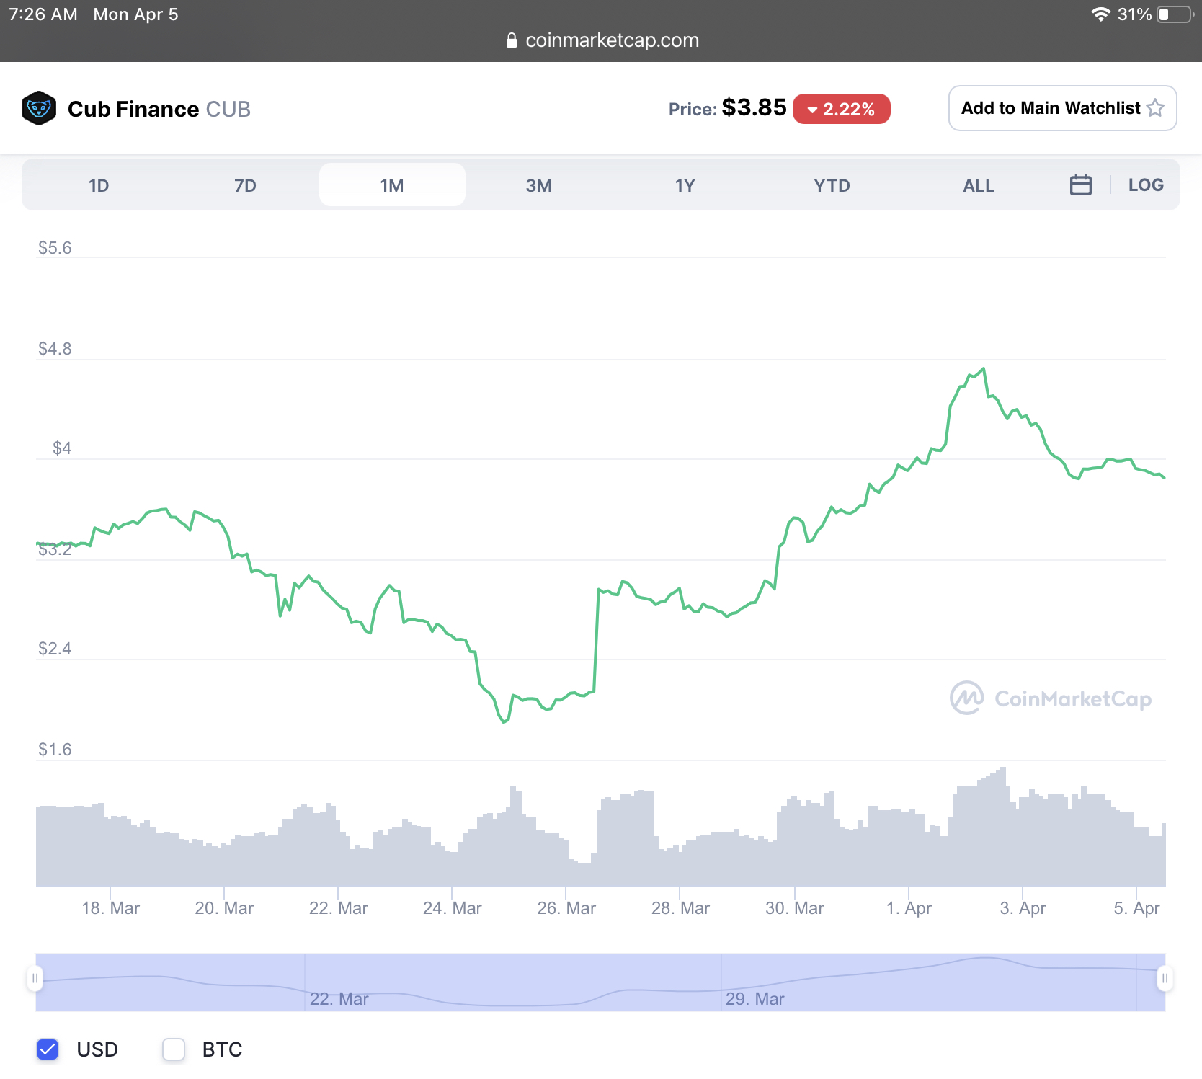Screen dimensions: 1202x1079
Task: Click the 22. Mar navigator label
Action: pyautogui.click(x=339, y=999)
